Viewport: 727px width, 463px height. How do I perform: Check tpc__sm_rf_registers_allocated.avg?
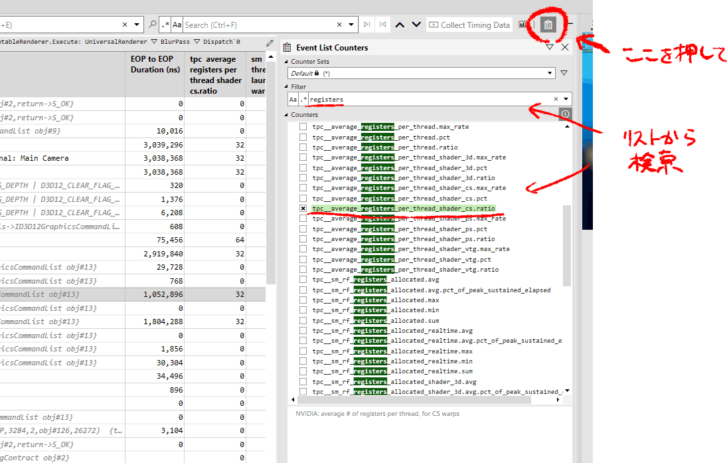pos(303,279)
